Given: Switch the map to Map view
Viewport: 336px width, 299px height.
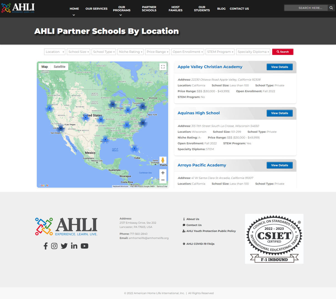Looking at the screenshot, I should coord(45,67).
